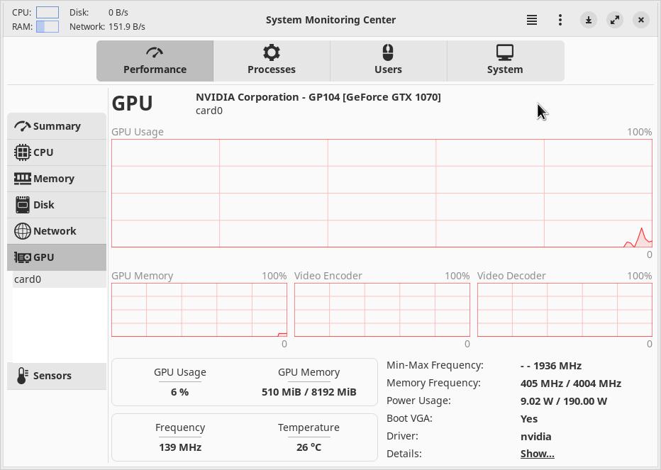The image size is (661, 470).
Task: Open the three-dot main menu
Action: (x=560, y=20)
